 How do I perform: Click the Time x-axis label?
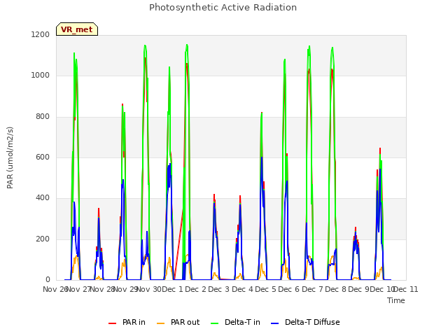396,300
